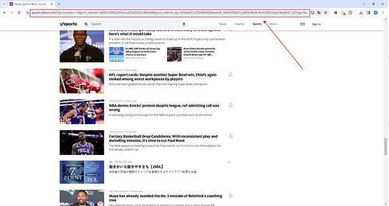
Task: Open ad options three-dot menu
Action: point(229,162)
